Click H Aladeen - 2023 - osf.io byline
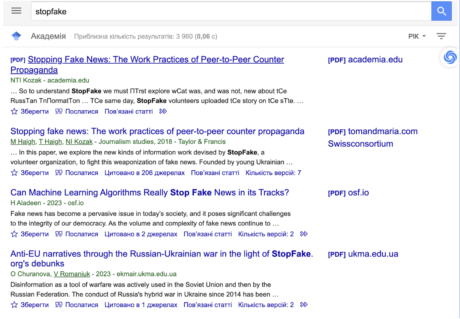The image size is (460, 319). (47, 203)
